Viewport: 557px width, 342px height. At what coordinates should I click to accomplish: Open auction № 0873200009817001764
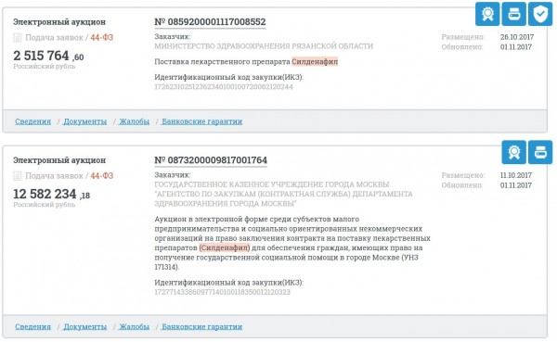click(211, 160)
